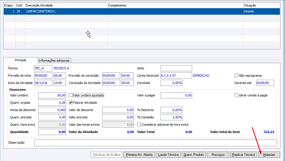Check the Valor unitário ajustado checkbox
Viewport: 285px width, 161px height.
pos(71,95)
